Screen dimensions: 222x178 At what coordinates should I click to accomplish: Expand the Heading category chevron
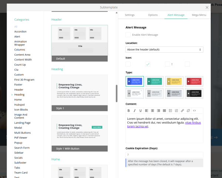tap(12, 95)
